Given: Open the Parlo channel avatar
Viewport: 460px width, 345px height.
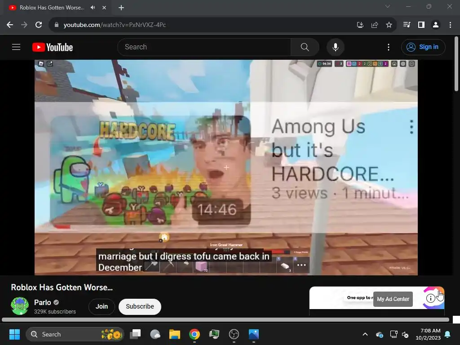Looking at the screenshot, I should pos(20,306).
